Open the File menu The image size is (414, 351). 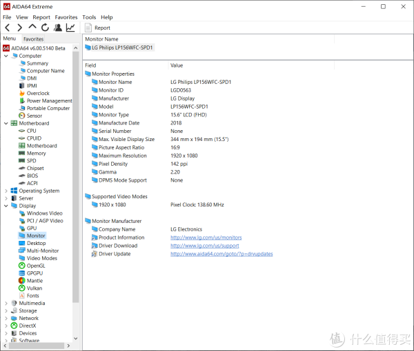[7, 17]
